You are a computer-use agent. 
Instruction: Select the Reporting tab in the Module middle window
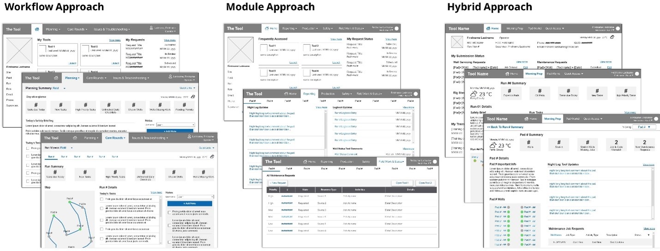click(x=309, y=93)
